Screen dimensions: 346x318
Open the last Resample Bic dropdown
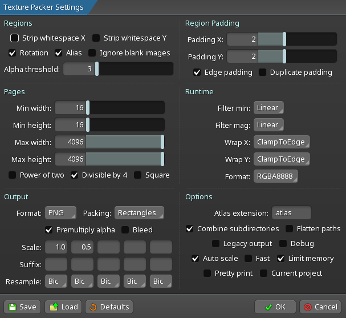pos(161,281)
